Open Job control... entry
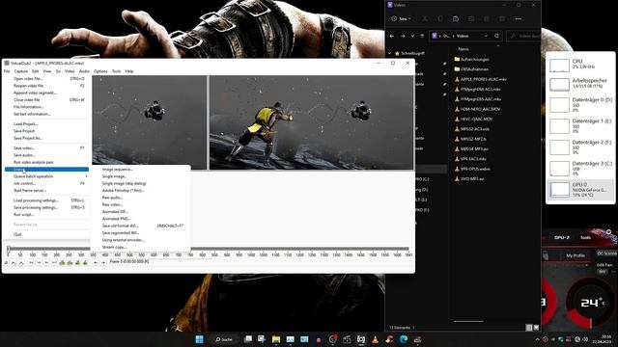The height and width of the screenshot is (347, 618). coord(47,183)
